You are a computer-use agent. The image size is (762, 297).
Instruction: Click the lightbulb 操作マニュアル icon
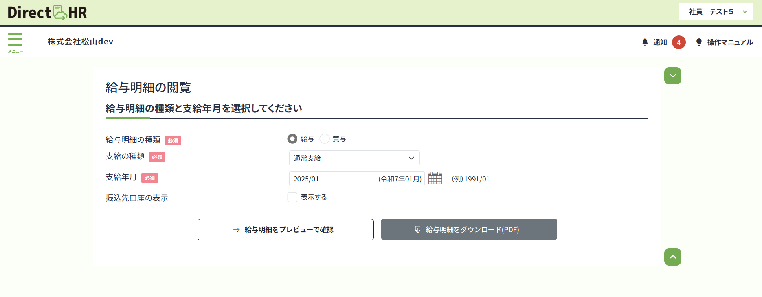pos(699,42)
